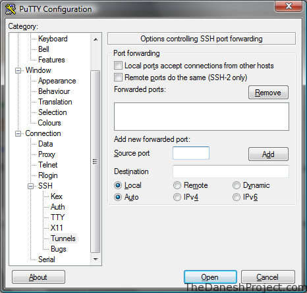Click the Remove forwarded port button
This screenshot has width=307, height=293.
coord(268,93)
